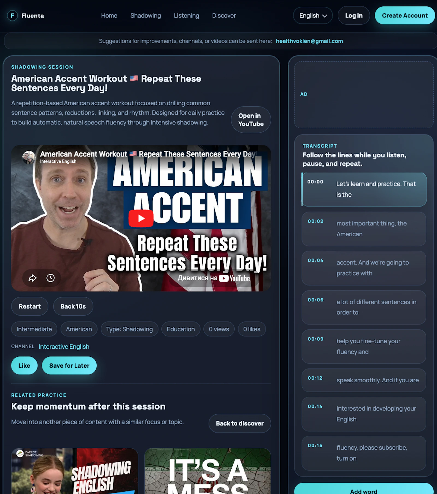Click the CHANNEL label
Viewport: 437px width, 494px height.
[23, 347]
